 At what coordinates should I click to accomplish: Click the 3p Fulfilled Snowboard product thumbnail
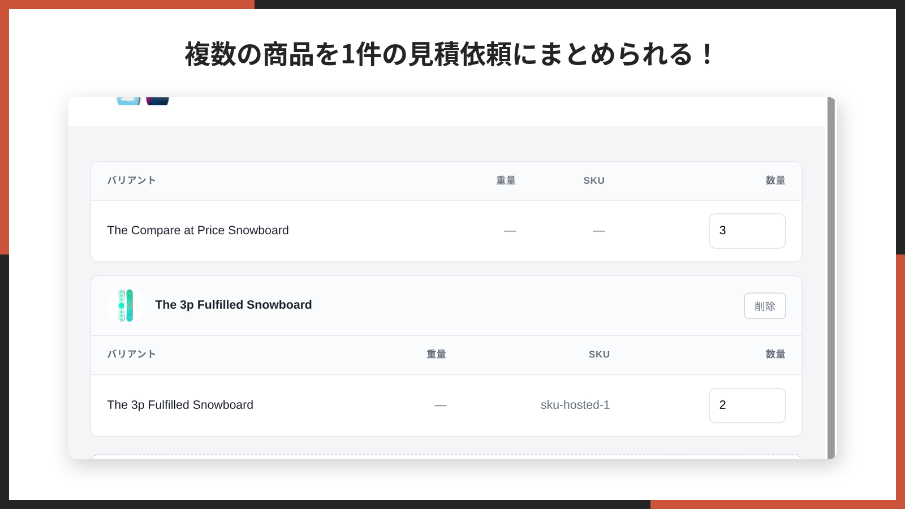tap(126, 305)
